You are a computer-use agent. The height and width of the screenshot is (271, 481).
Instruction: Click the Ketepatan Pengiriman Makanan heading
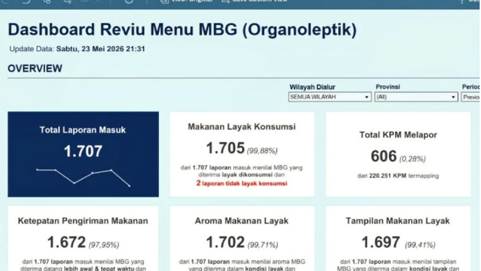click(83, 221)
